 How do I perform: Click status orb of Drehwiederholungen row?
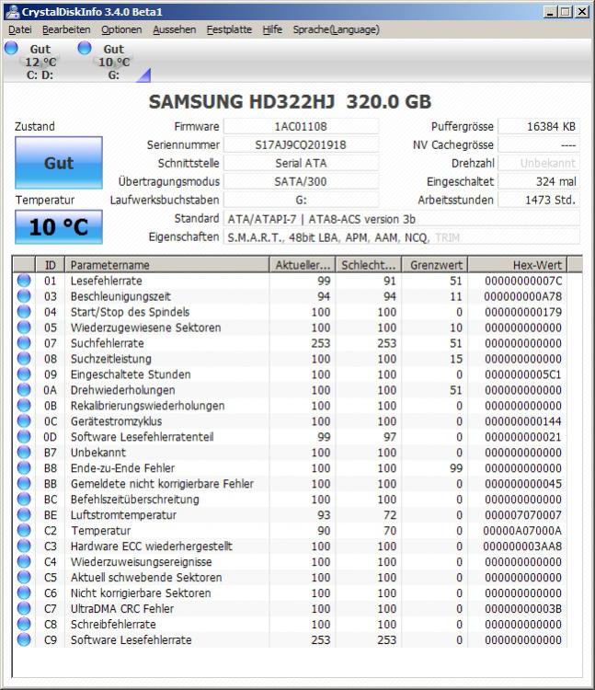24,390
